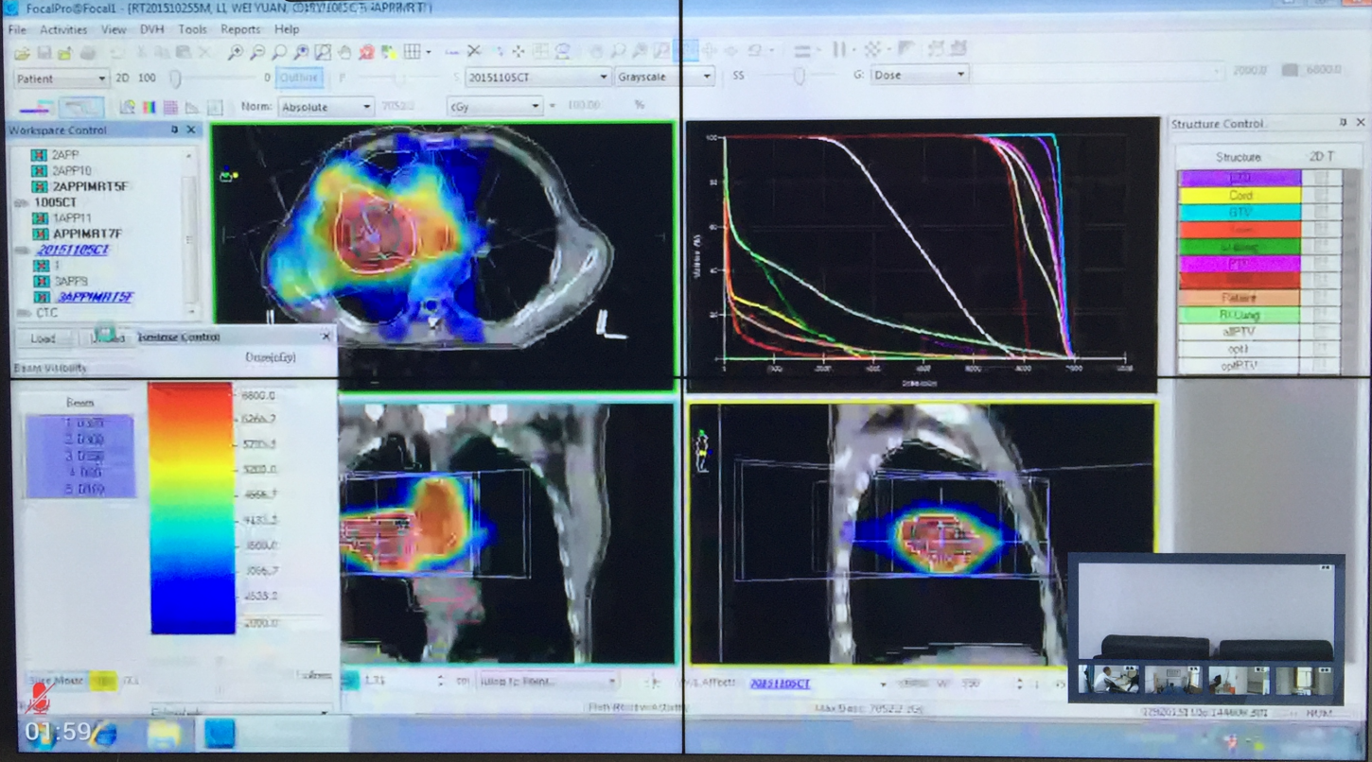The image size is (1372, 762).
Task: Click the blue Windows taskbar app icon
Action: coord(220,733)
